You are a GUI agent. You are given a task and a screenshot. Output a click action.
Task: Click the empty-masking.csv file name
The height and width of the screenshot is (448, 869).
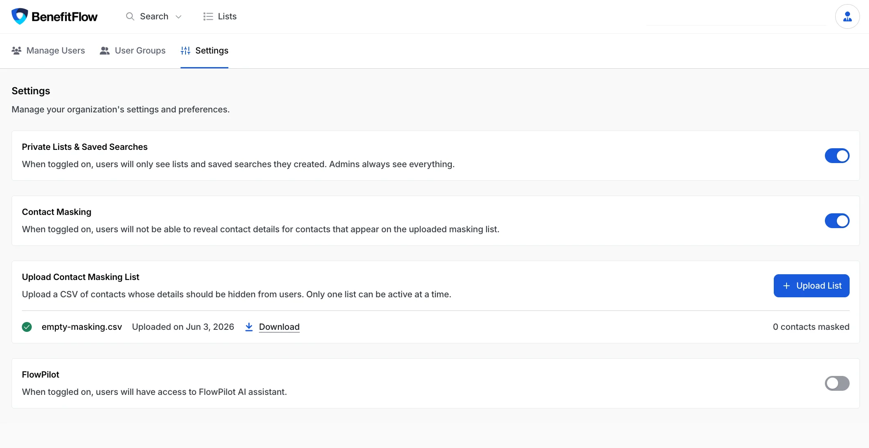pyautogui.click(x=82, y=327)
